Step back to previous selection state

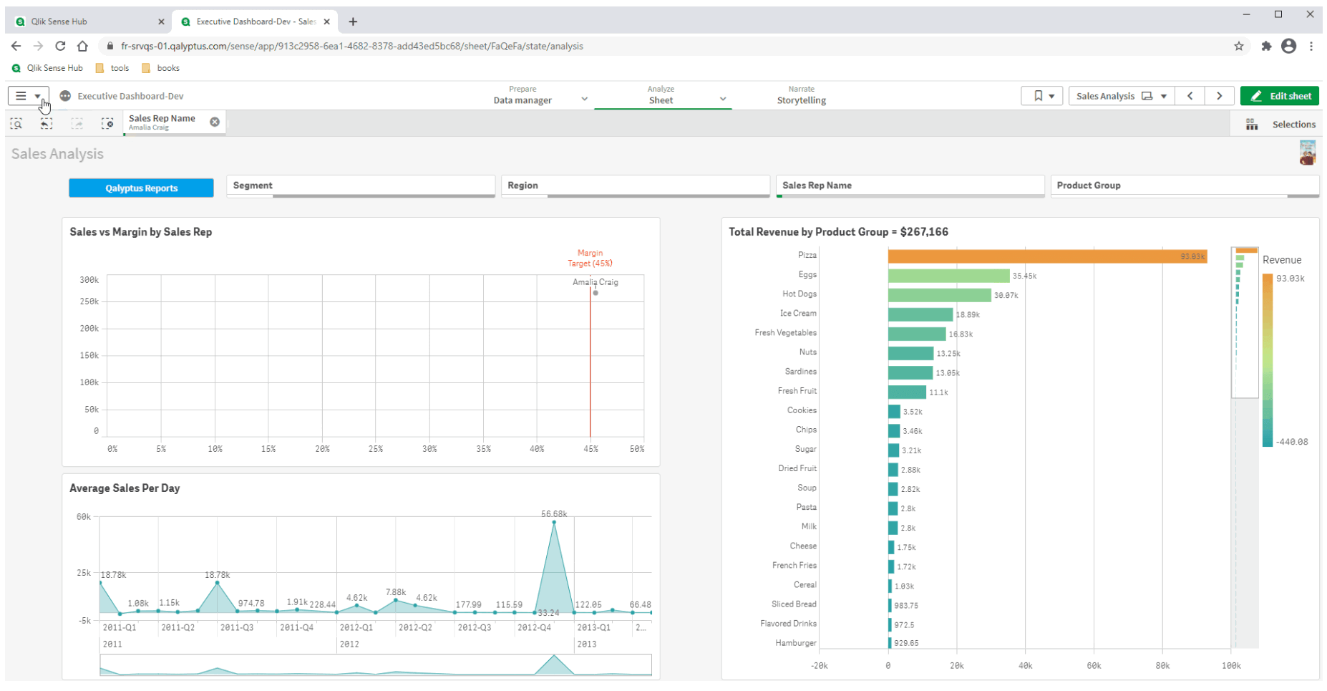46,123
